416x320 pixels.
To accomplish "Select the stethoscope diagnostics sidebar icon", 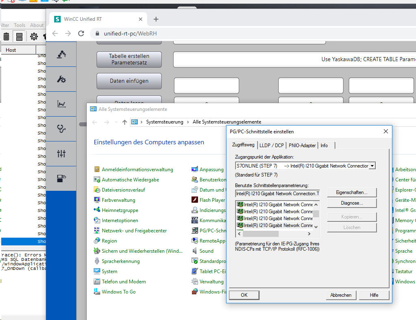I will [61, 129].
